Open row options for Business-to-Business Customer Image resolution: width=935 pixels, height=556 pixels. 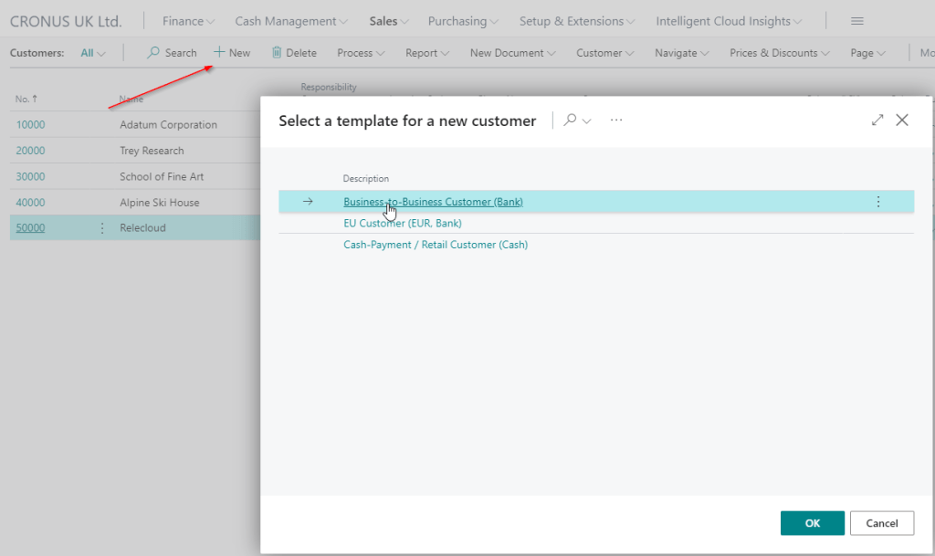[x=878, y=202]
